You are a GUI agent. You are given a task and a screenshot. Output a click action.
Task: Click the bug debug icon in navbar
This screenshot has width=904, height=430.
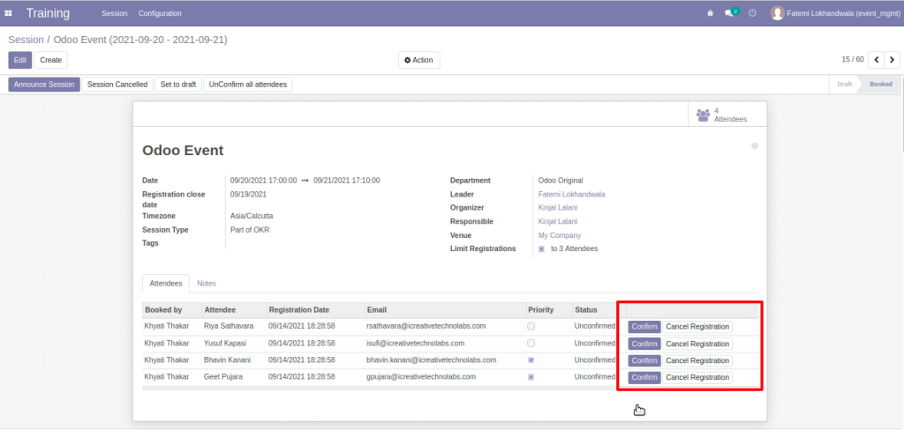tap(711, 13)
